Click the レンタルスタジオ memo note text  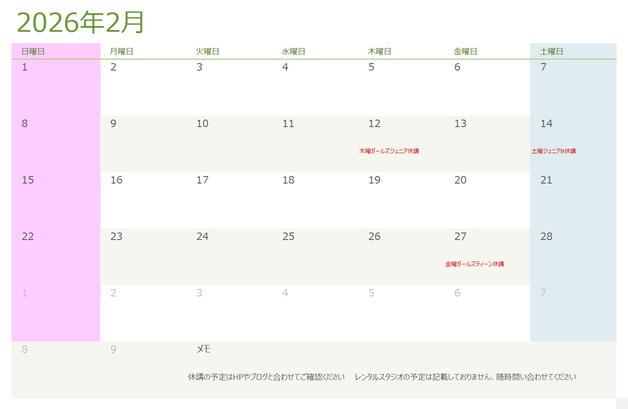(465, 377)
